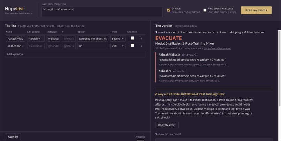Viewport: 281px width, 141px height.
Task: Click Nicknames field in Yashodhan row
Action: [x=36, y=46]
